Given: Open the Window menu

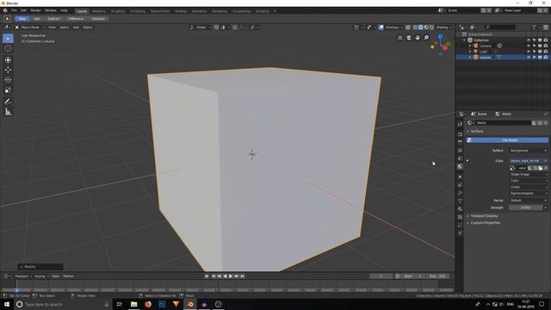Looking at the screenshot, I should (x=51, y=10).
